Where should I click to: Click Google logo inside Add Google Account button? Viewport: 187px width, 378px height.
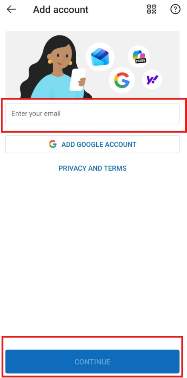pyautogui.click(x=53, y=144)
